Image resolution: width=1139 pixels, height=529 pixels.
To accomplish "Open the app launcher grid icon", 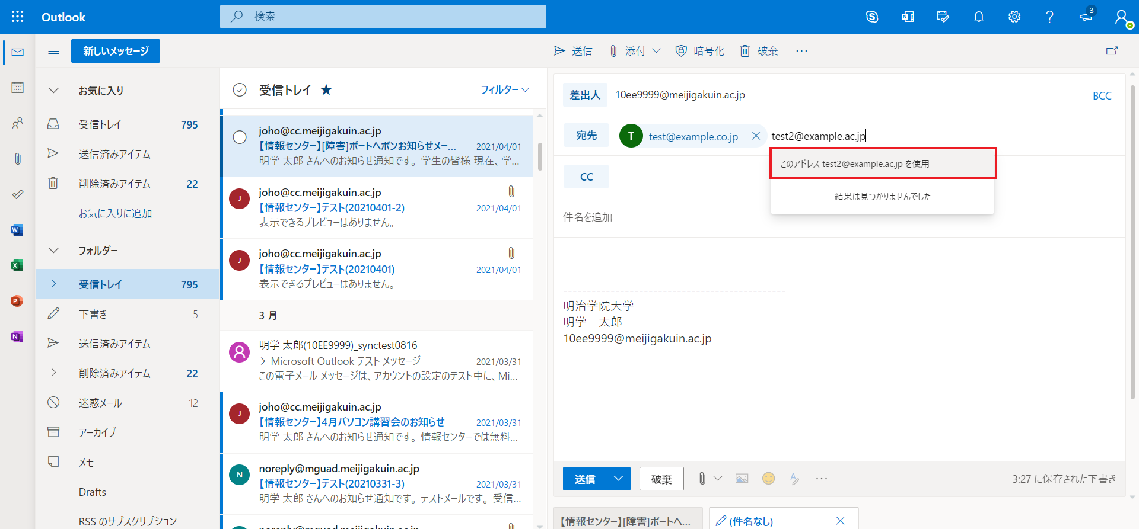I will pyautogui.click(x=18, y=17).
